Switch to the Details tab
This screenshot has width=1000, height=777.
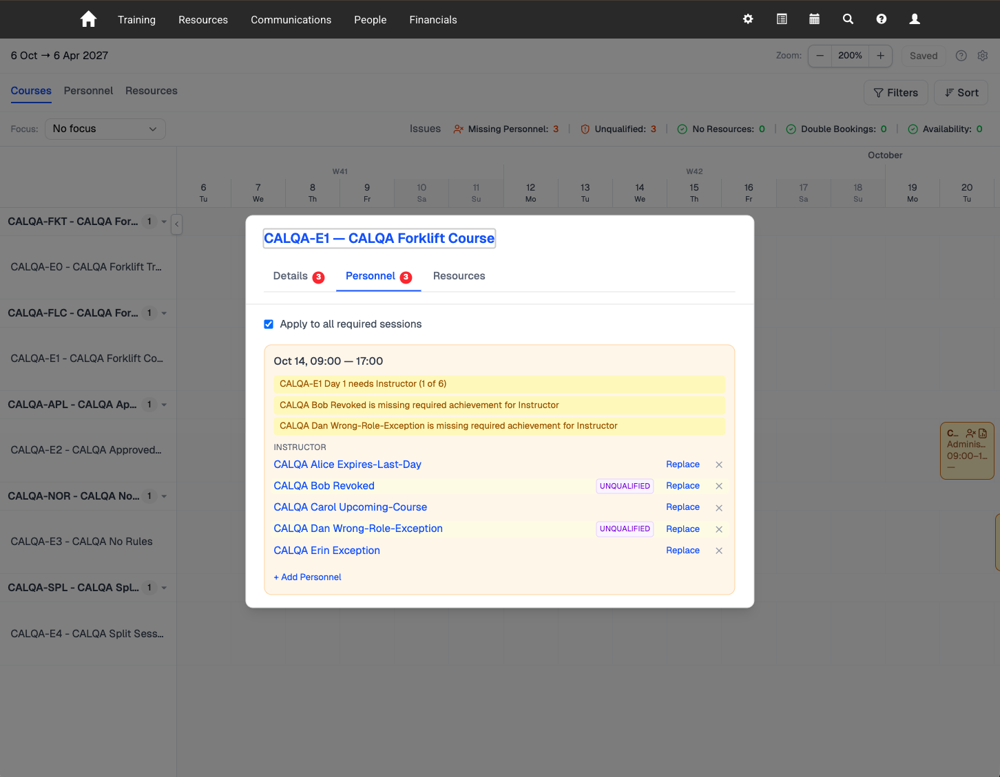coord(298,276)
